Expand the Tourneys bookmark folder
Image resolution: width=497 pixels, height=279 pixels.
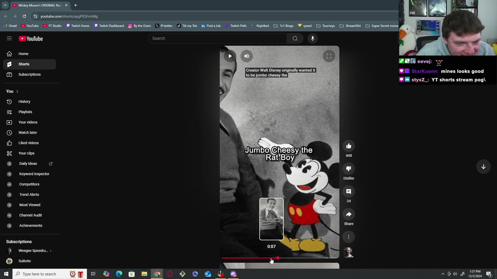coord(326,26)
